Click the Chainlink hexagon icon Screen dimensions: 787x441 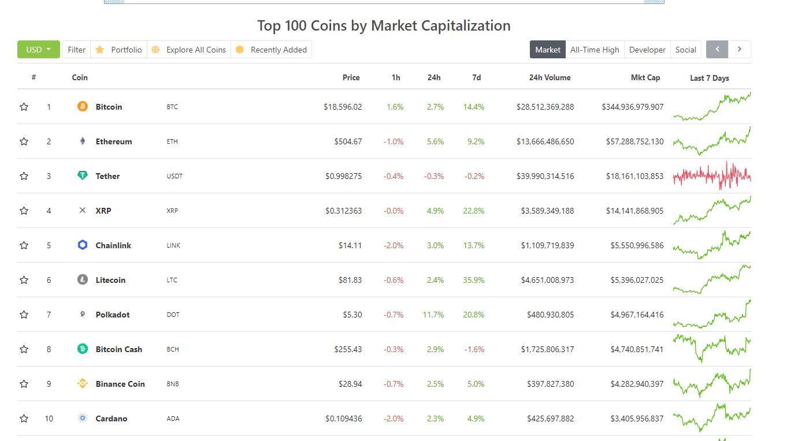83,245
